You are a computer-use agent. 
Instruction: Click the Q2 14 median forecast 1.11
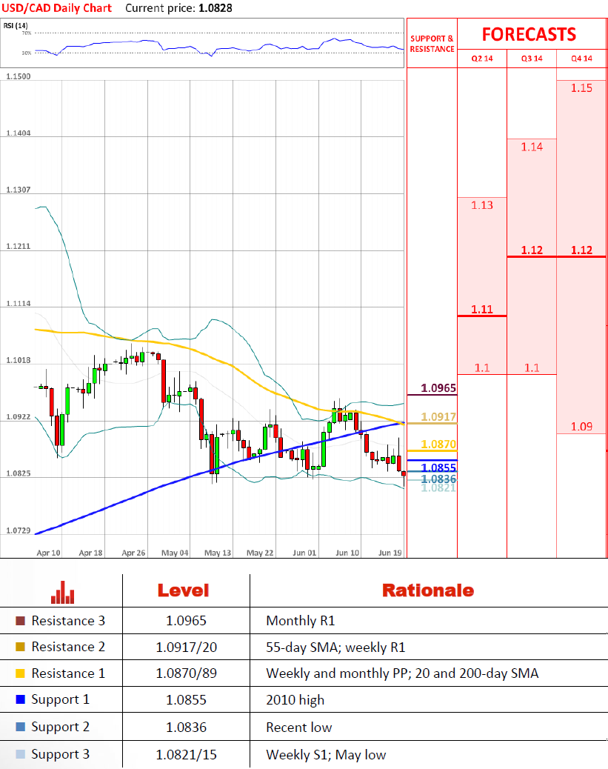[x=482, y=310]
